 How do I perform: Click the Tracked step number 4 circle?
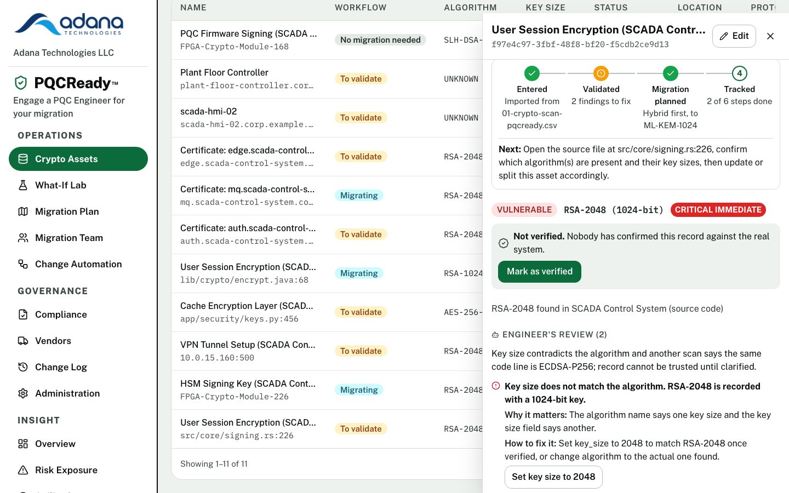(740, 73)
